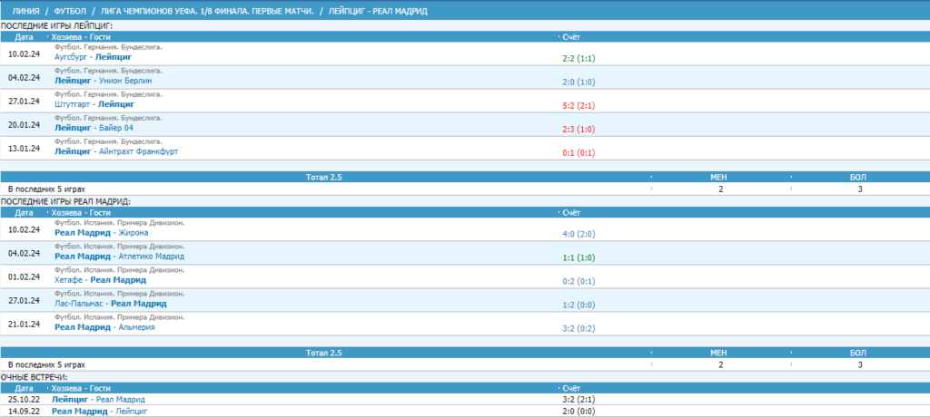930x417 pixels.
Task: Click Тотал 2.5 header under Лейпциг games
Action: (x=324, y=177)
